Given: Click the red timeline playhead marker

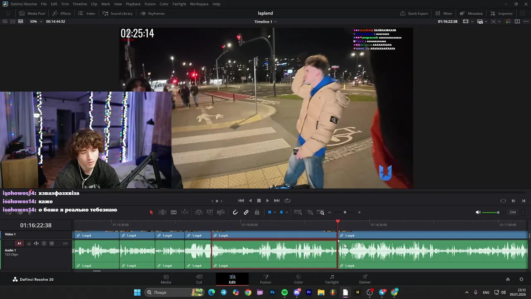Looking at the screenshot, I should (338, 222).
